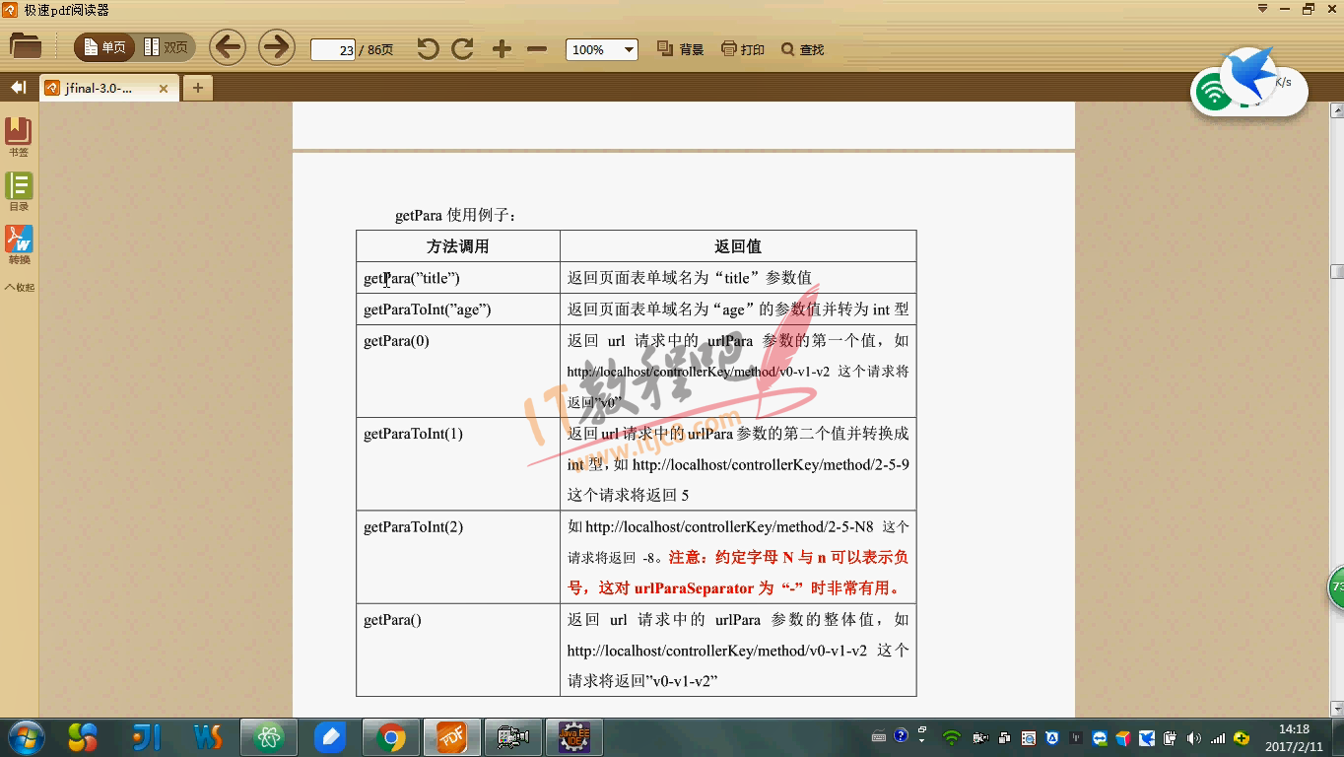Click the getPara(0) cell
Image resolution: width=1344 pixels, height=757 pixels.
[458, 371]
